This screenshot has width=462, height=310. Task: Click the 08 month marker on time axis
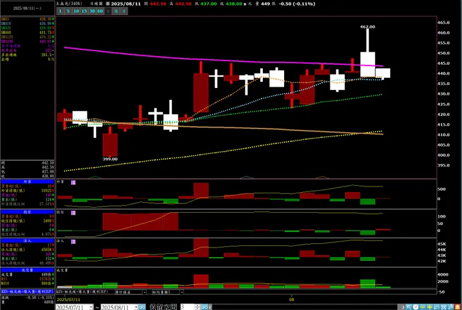click(x=292, y=299)
